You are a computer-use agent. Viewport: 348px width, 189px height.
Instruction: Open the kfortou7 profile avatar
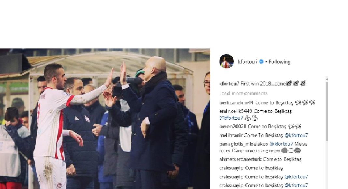coord(226,61)
